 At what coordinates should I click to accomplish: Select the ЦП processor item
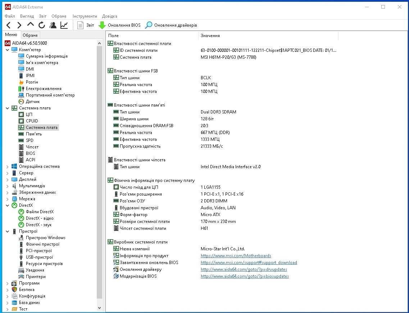tap(26, 115)
